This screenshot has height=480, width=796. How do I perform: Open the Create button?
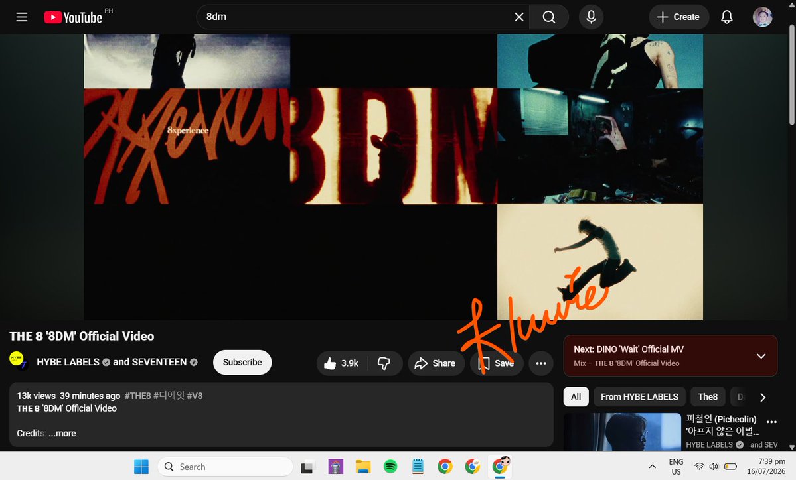pyautogui.click(x=678, y=17)
